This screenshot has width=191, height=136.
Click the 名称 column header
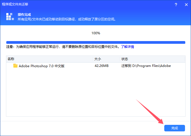[x=50, y=59]
